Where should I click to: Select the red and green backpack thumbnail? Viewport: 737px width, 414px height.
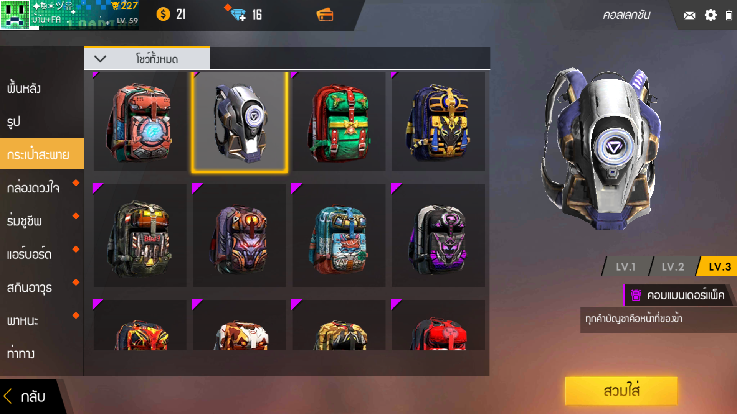(x=339, y=122)
